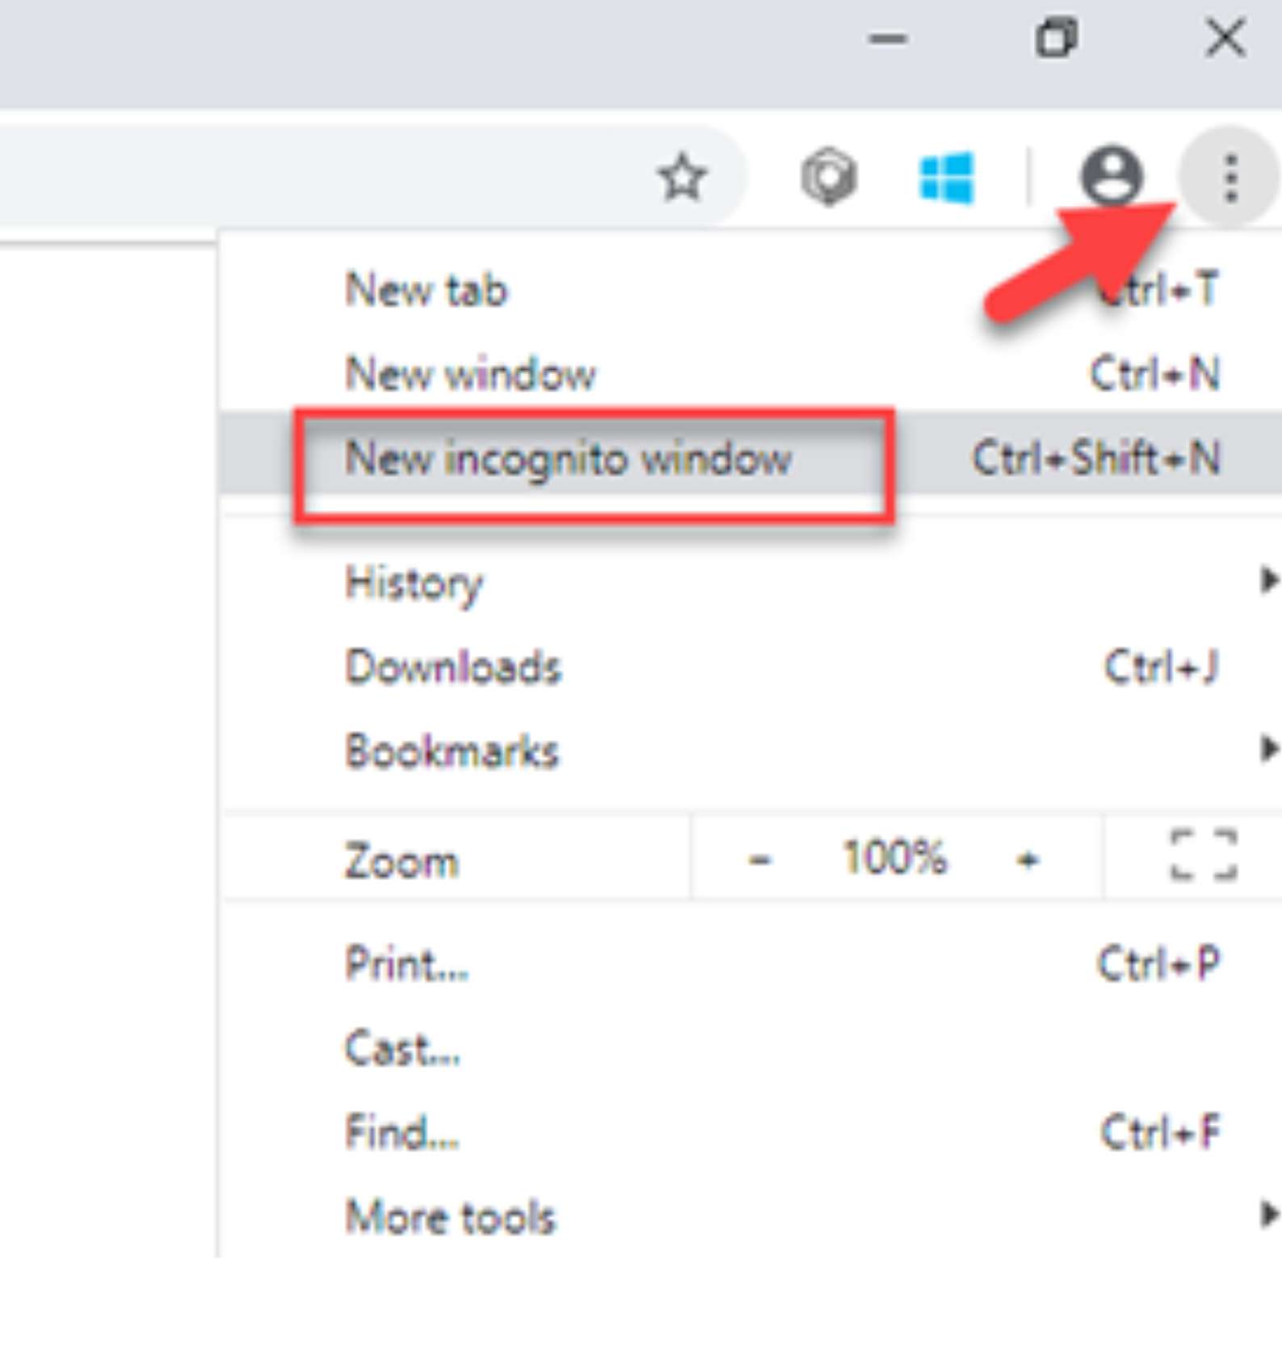Image resolution: width=1282 pixels, height=1355 pixels.
Task: Enter fullscreen mode from Zoom row
Action: 1203,854
